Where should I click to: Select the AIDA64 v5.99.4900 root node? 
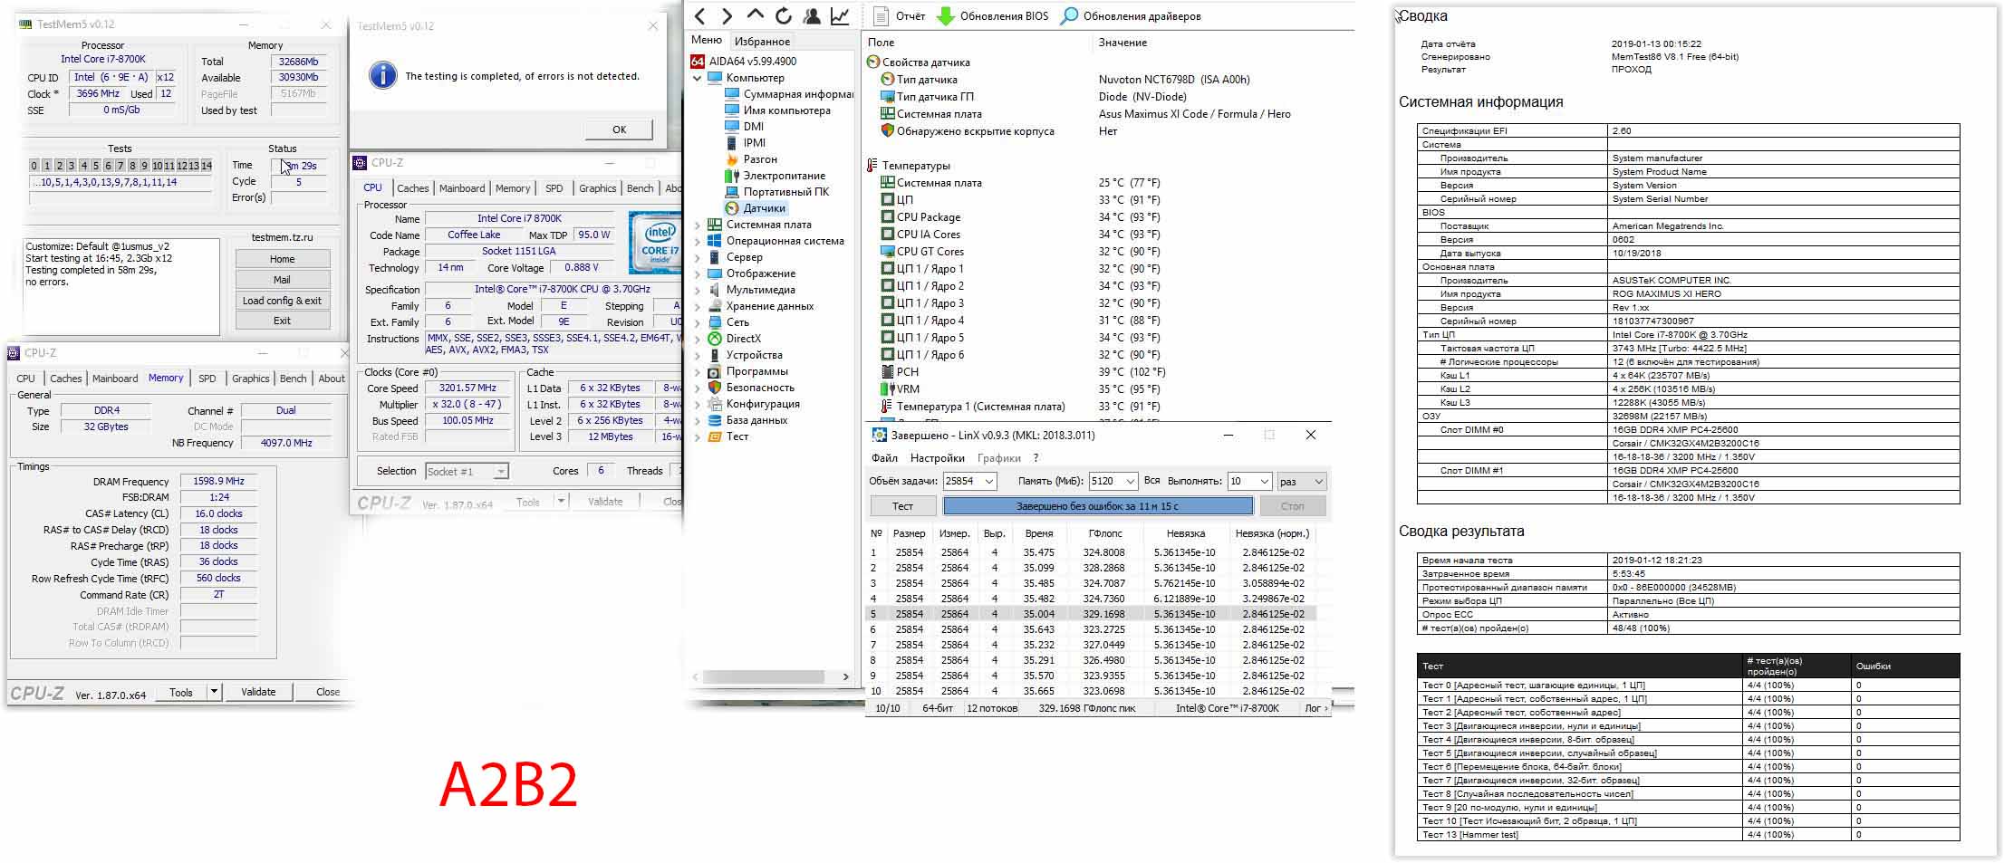pos(744,62)
